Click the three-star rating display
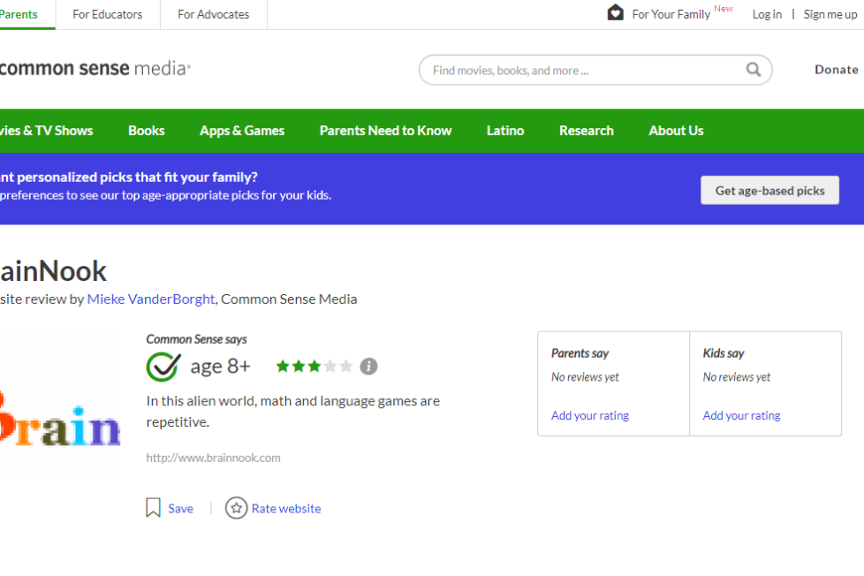The width and height of the screenshot is (864, 576). [315, 366]
